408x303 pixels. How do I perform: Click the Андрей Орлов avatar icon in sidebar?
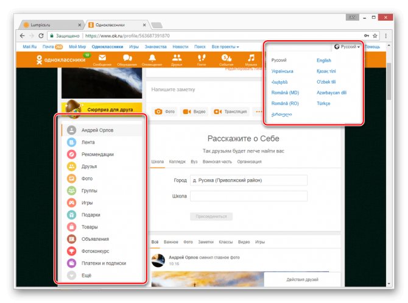click(x=72, y=130)
